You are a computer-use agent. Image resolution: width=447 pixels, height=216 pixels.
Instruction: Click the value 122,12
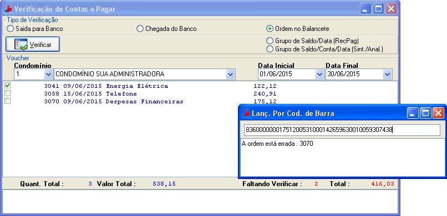pos(265,86)
